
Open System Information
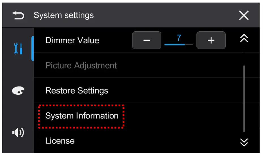coord(82,116)
